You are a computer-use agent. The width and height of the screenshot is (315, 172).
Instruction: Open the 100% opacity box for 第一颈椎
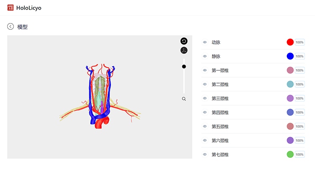click(299, 70)
